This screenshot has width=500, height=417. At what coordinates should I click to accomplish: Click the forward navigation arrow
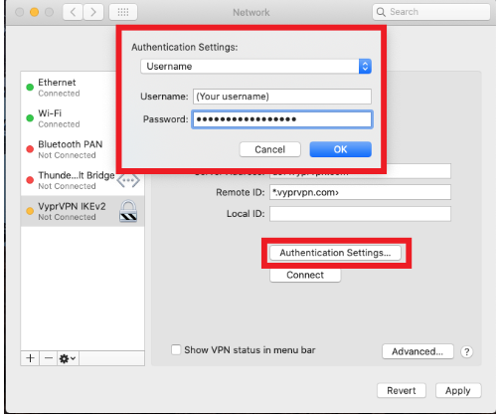[93, 12]
